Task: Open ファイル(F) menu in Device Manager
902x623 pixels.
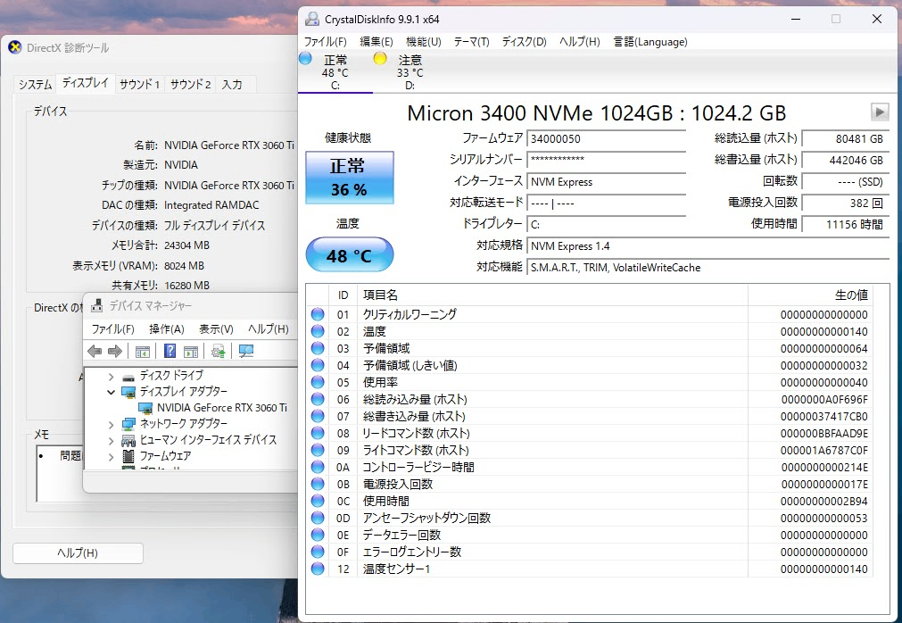Action: [x=112, y=329]
